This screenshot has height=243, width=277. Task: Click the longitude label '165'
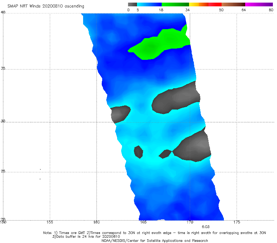(143, 222)
